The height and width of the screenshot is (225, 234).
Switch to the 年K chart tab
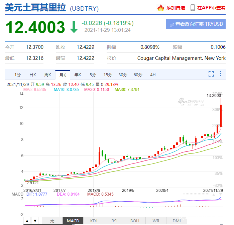pos(78,75)
